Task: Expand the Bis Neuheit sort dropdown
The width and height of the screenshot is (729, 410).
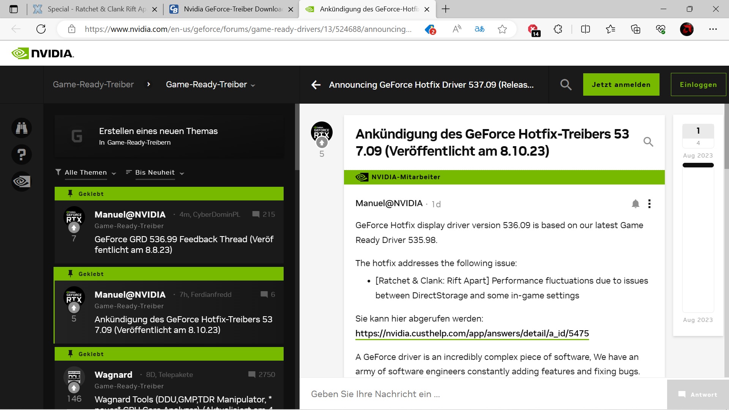Action: (155, 173)
